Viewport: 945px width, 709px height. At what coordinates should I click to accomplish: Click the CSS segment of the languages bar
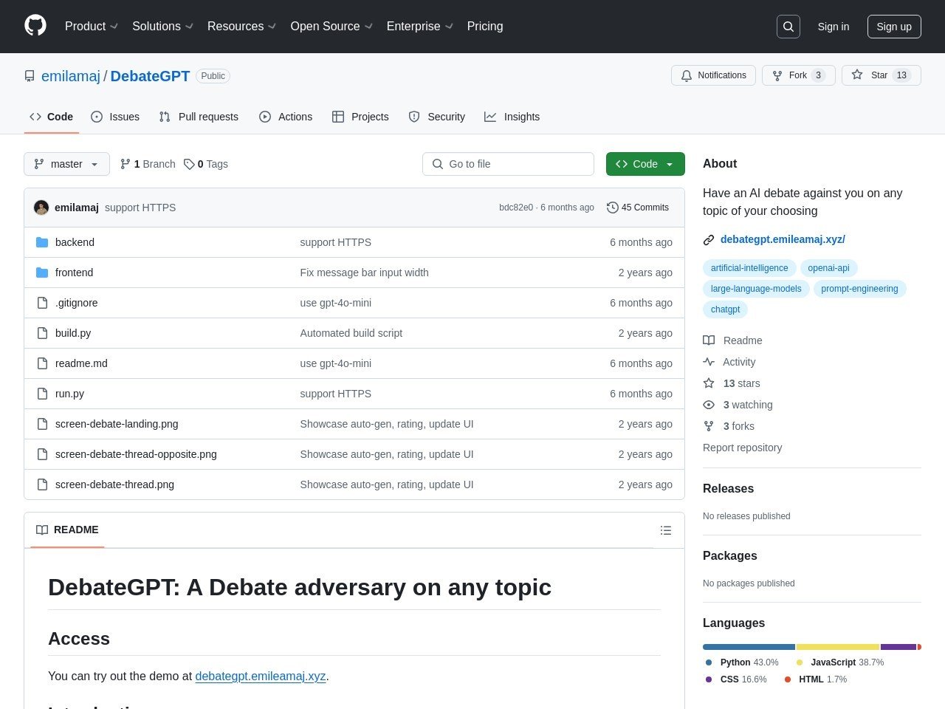pos(898,647)
